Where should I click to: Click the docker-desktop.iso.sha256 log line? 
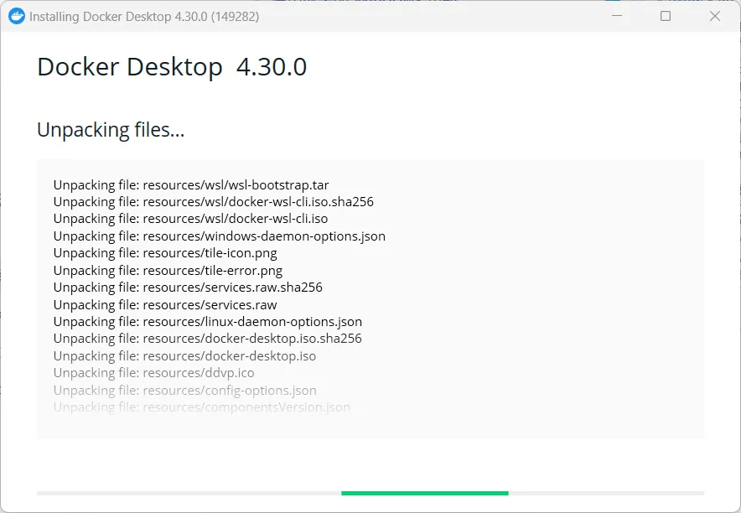point(207,339)
